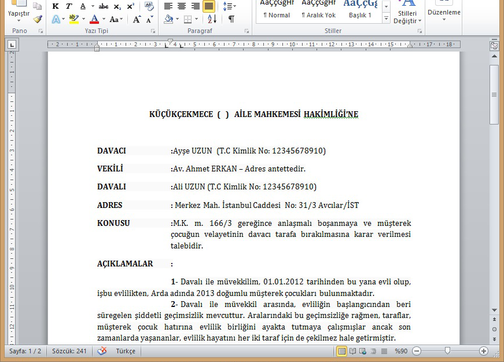This screenshot has height=362, width=504.
Task: Switch to Draft view
Action: point(384,351)
